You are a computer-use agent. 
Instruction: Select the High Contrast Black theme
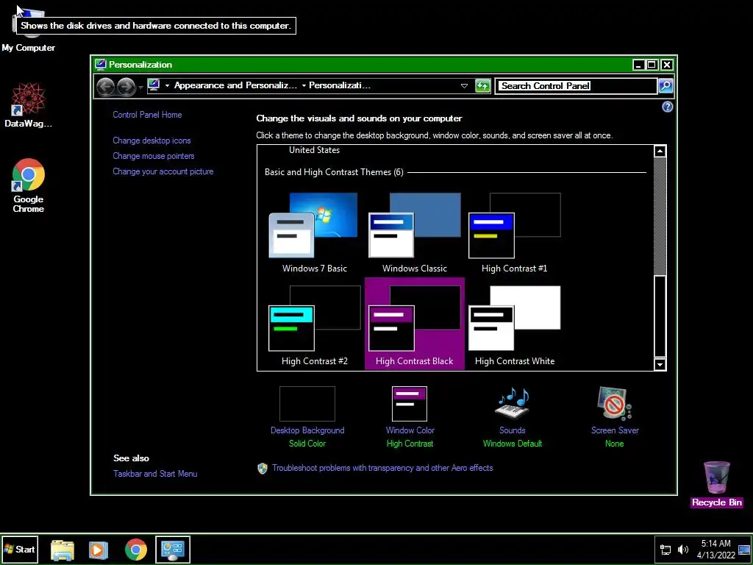(415, 324)
